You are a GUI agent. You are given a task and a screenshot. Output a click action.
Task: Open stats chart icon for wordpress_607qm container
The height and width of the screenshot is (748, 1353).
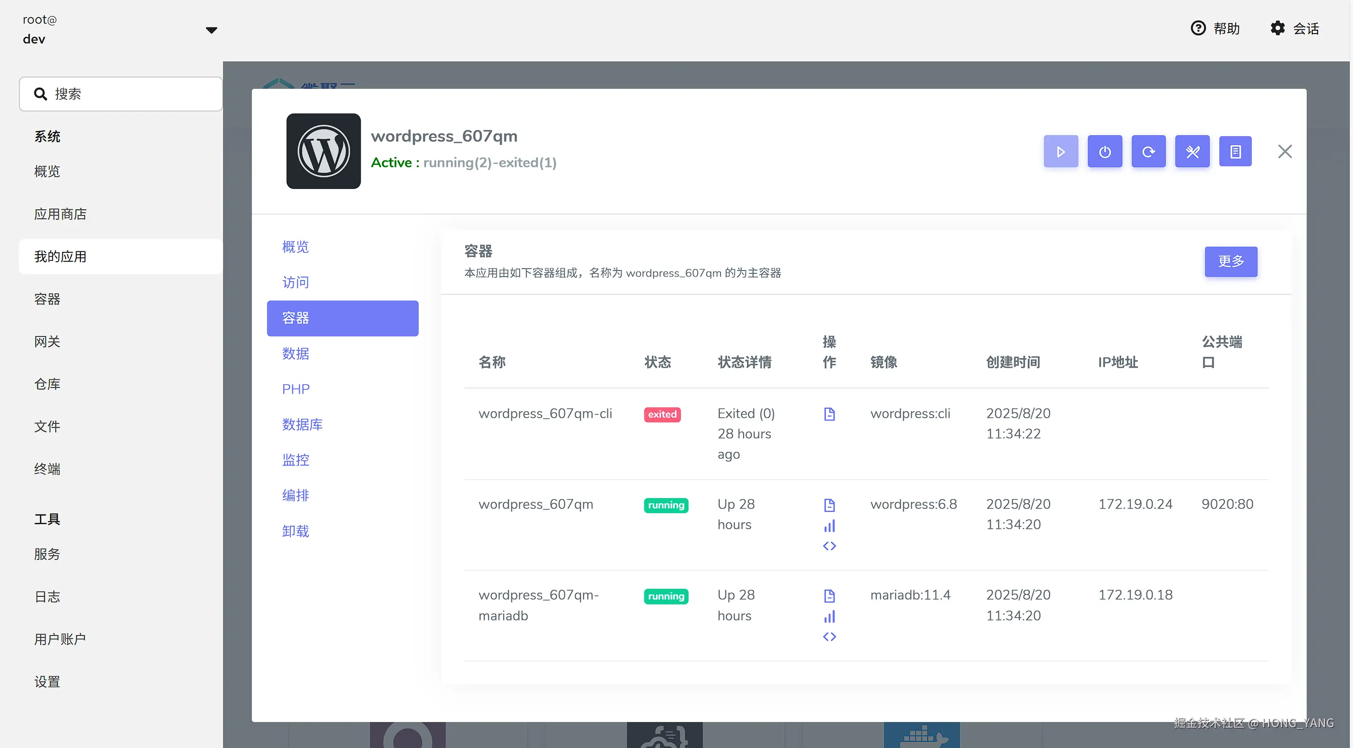pos(829,525)
